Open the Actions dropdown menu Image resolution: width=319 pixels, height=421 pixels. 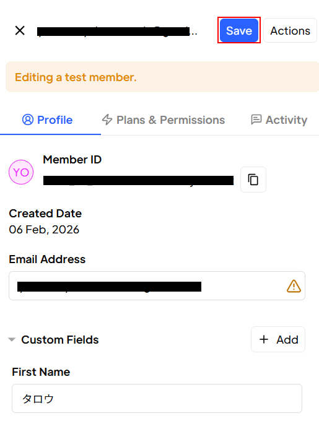pyautogui.click(x=290, y=30)
